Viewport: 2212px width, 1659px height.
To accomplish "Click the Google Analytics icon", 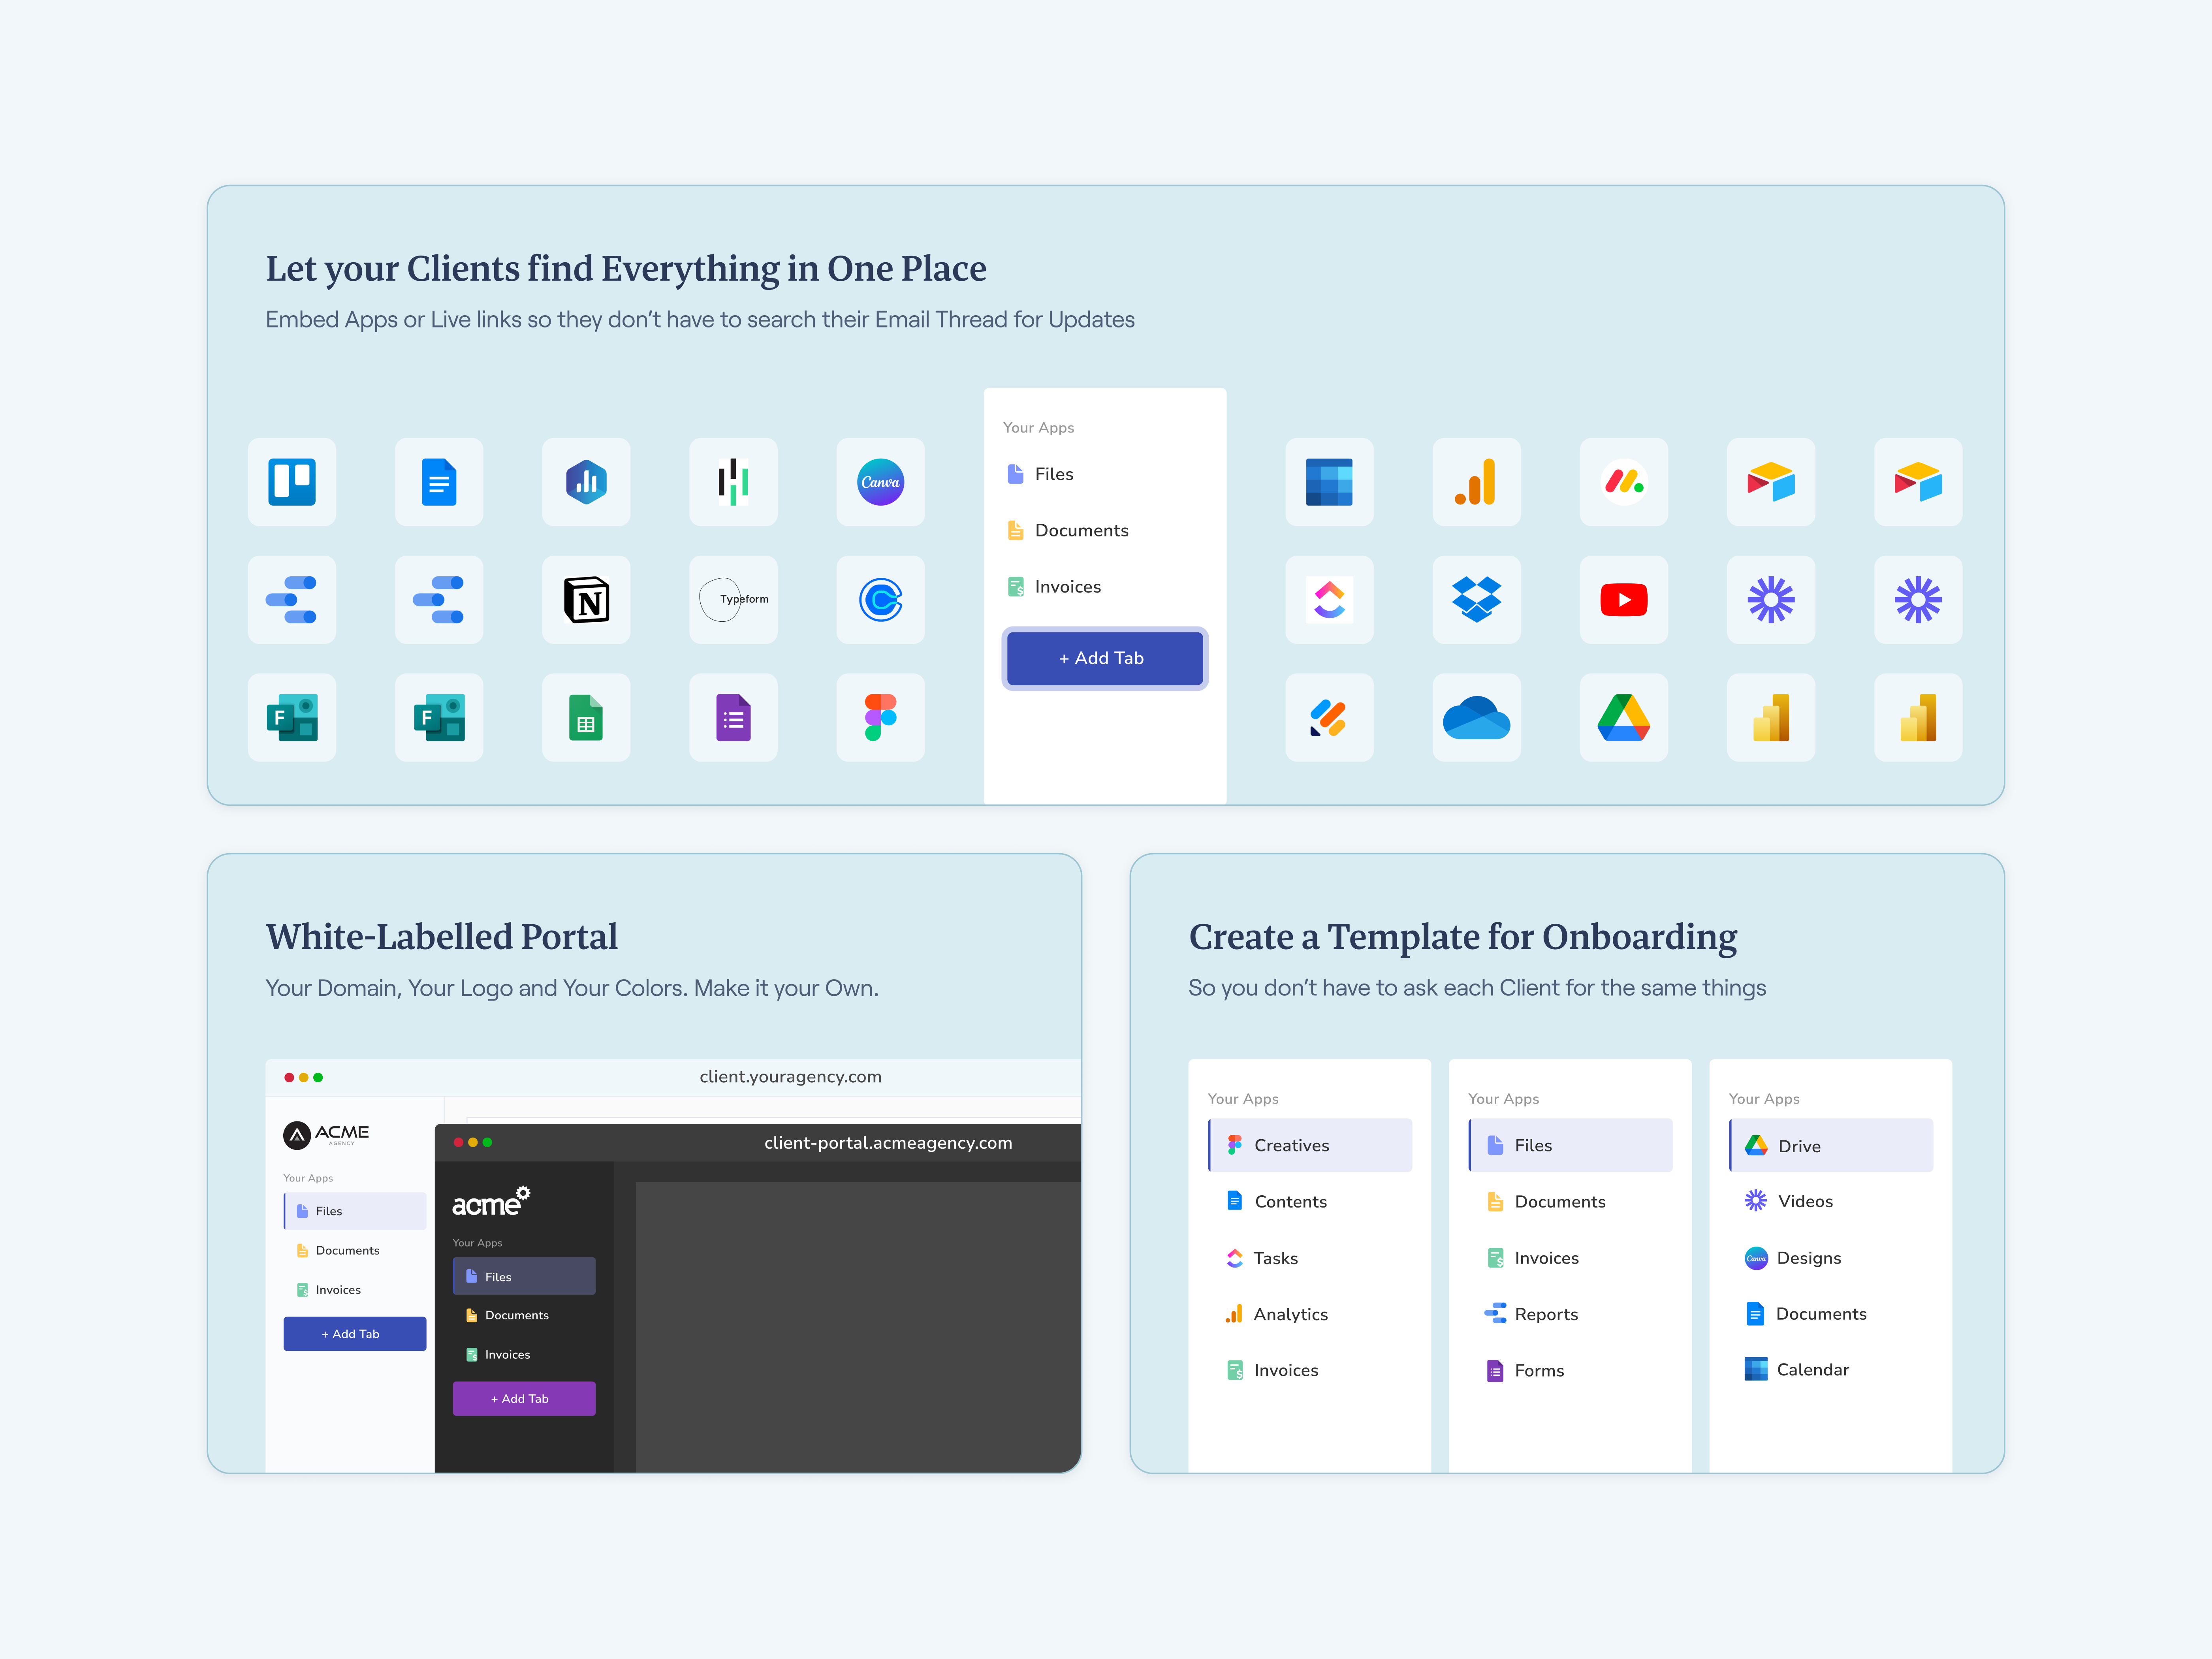I will 1476,482.
